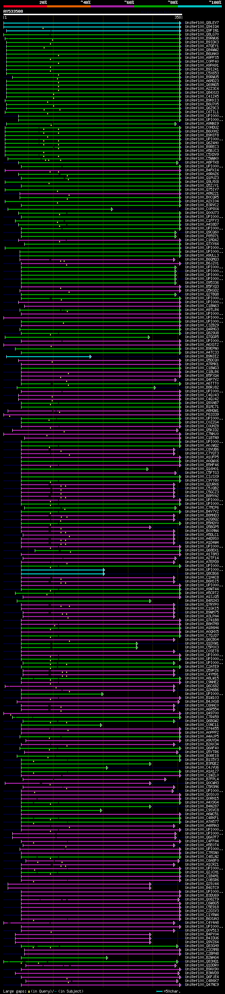Image resolution: width=225 pixels, height=994 pixels.
Task: Click the UniRef100_B2WAG4 label
Action: pos(201,957)
